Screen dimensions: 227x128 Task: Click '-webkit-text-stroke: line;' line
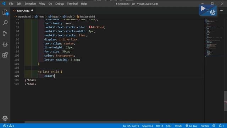pos(65,35)
